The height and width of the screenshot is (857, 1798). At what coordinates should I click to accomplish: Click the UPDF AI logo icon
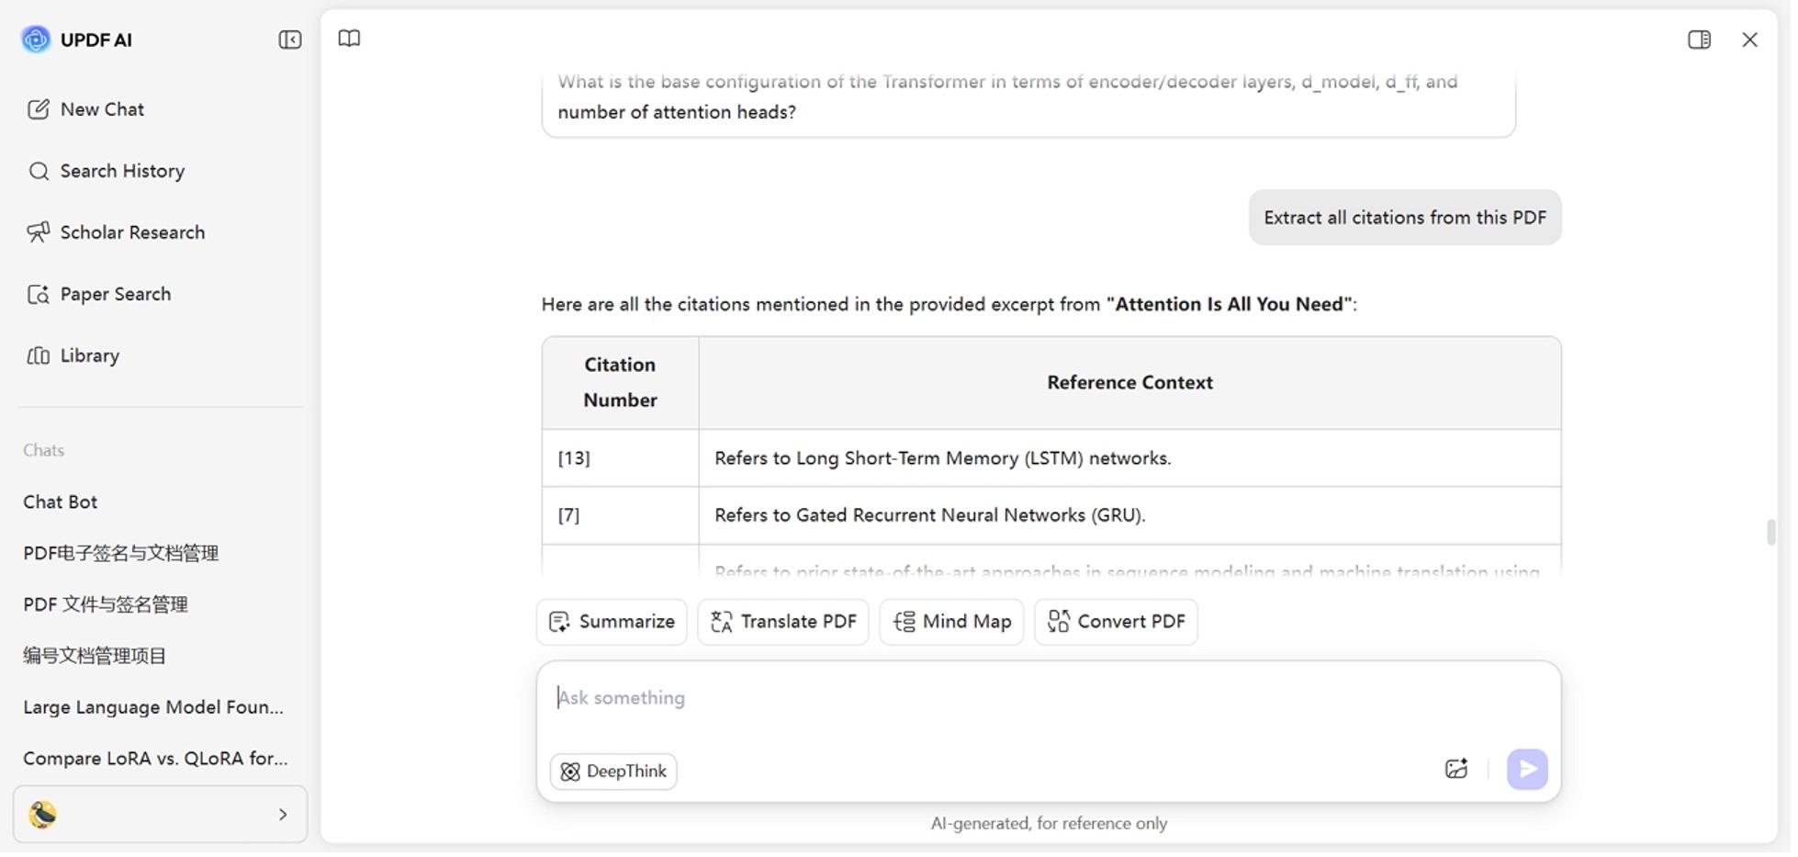pos(36,39)
